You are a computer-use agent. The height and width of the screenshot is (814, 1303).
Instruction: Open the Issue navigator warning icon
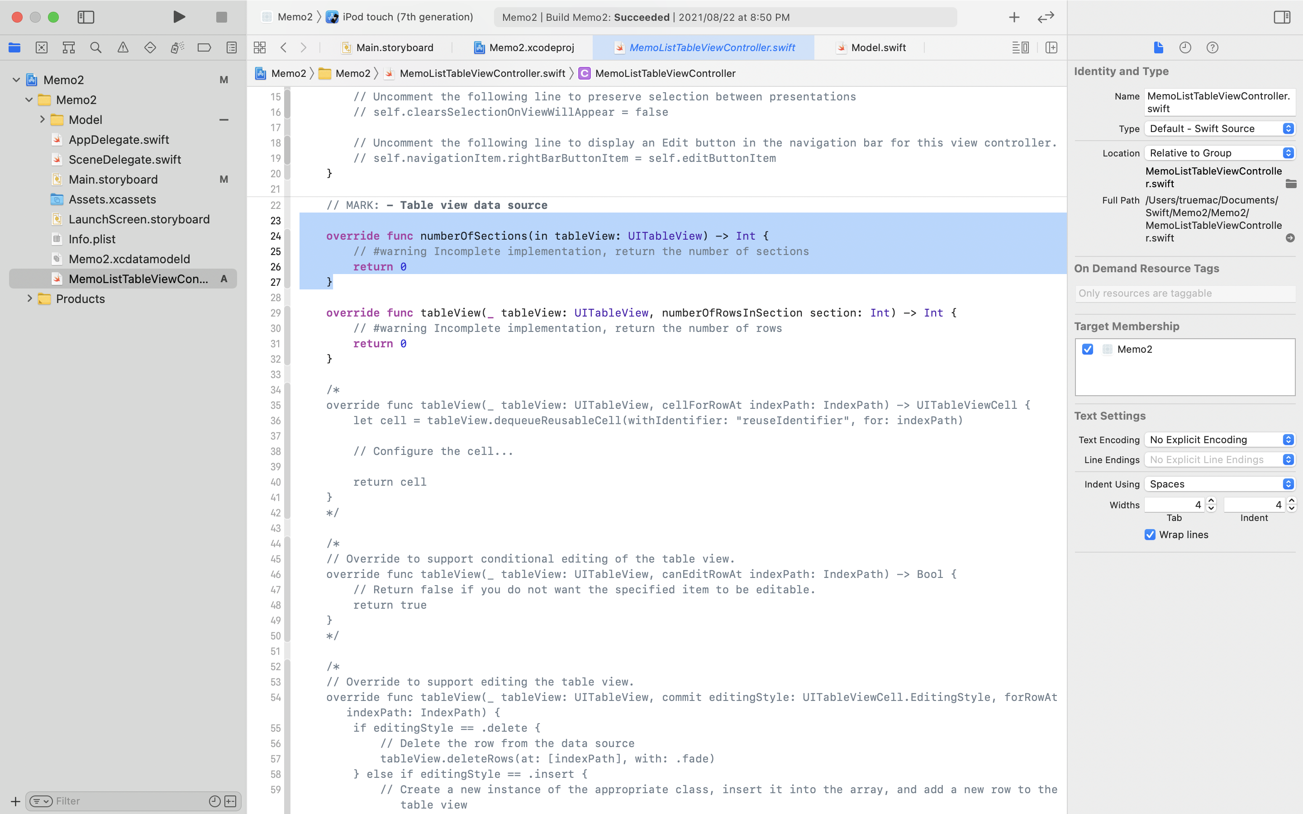123,47
